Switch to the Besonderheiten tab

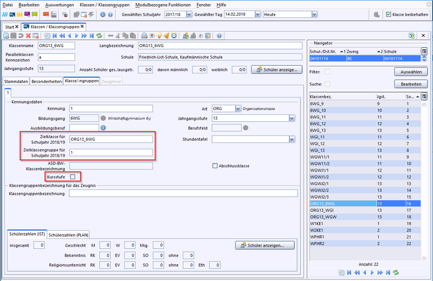coord(46,81)
